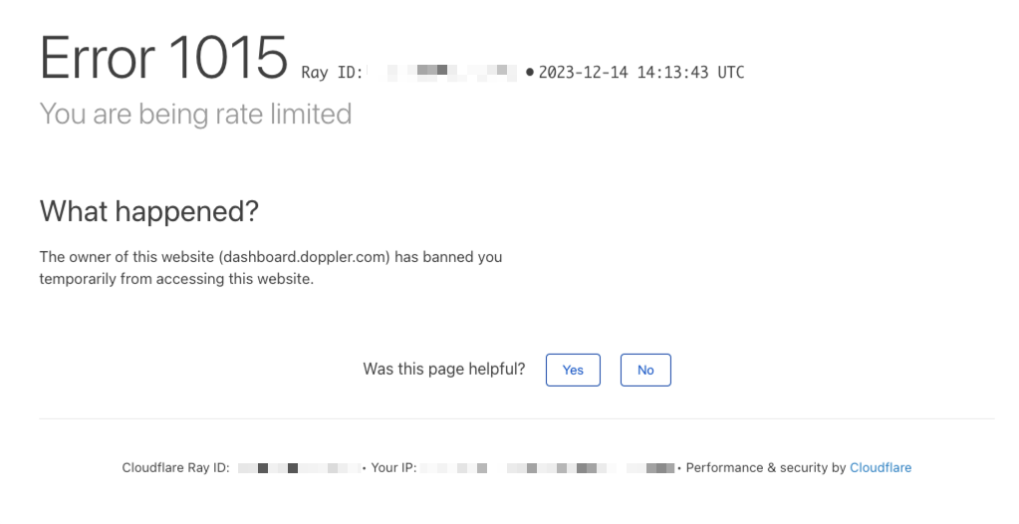Click the 'has banned you' phrase in paragraph
The image size is (1019, 524).
(x=448, y=257)
